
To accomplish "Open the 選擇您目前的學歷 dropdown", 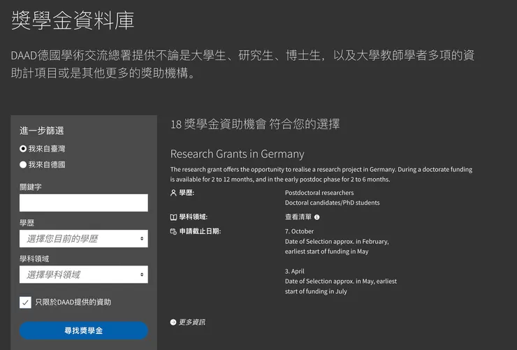I will (84, 239).
